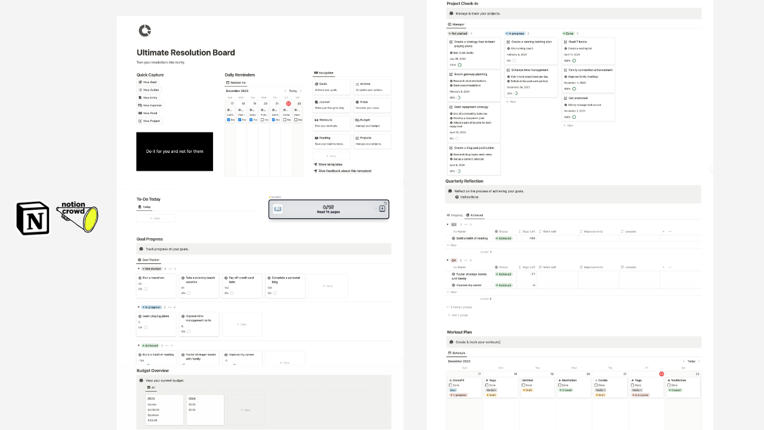
Task: Check the December 23 daily reminder checkbox
Action: (296, 119)
